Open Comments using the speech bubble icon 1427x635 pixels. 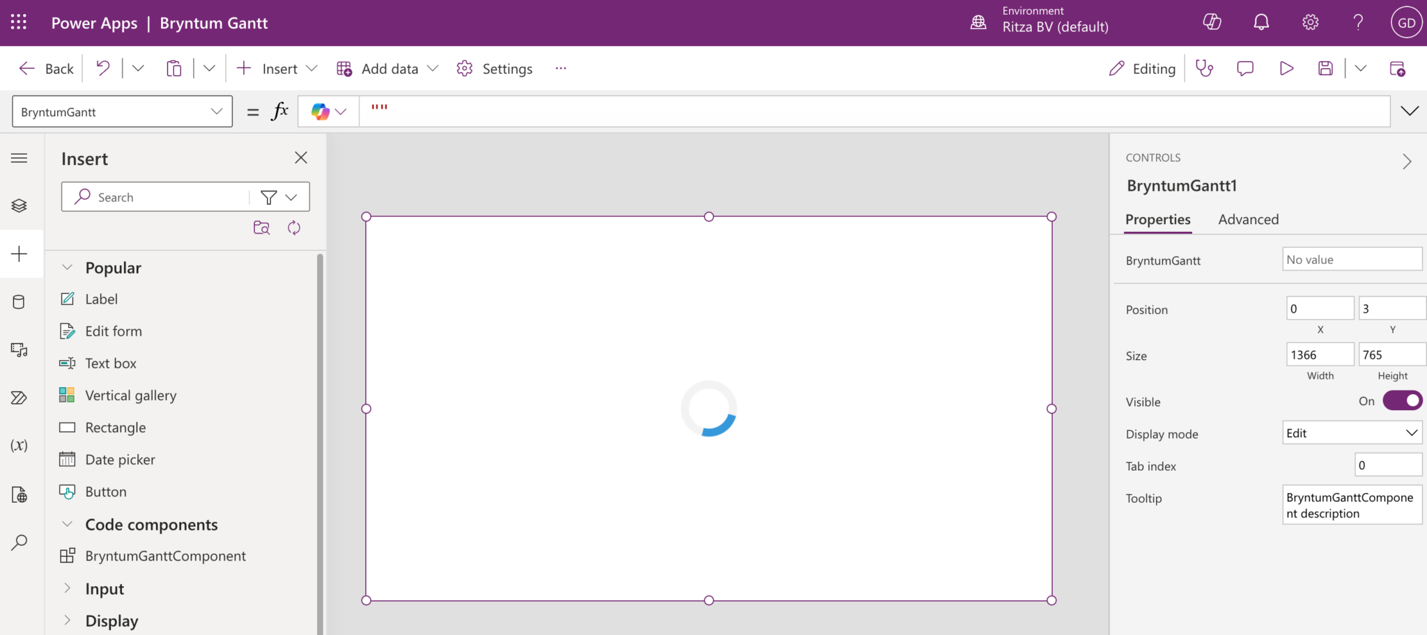click(x=1244, y=68)
